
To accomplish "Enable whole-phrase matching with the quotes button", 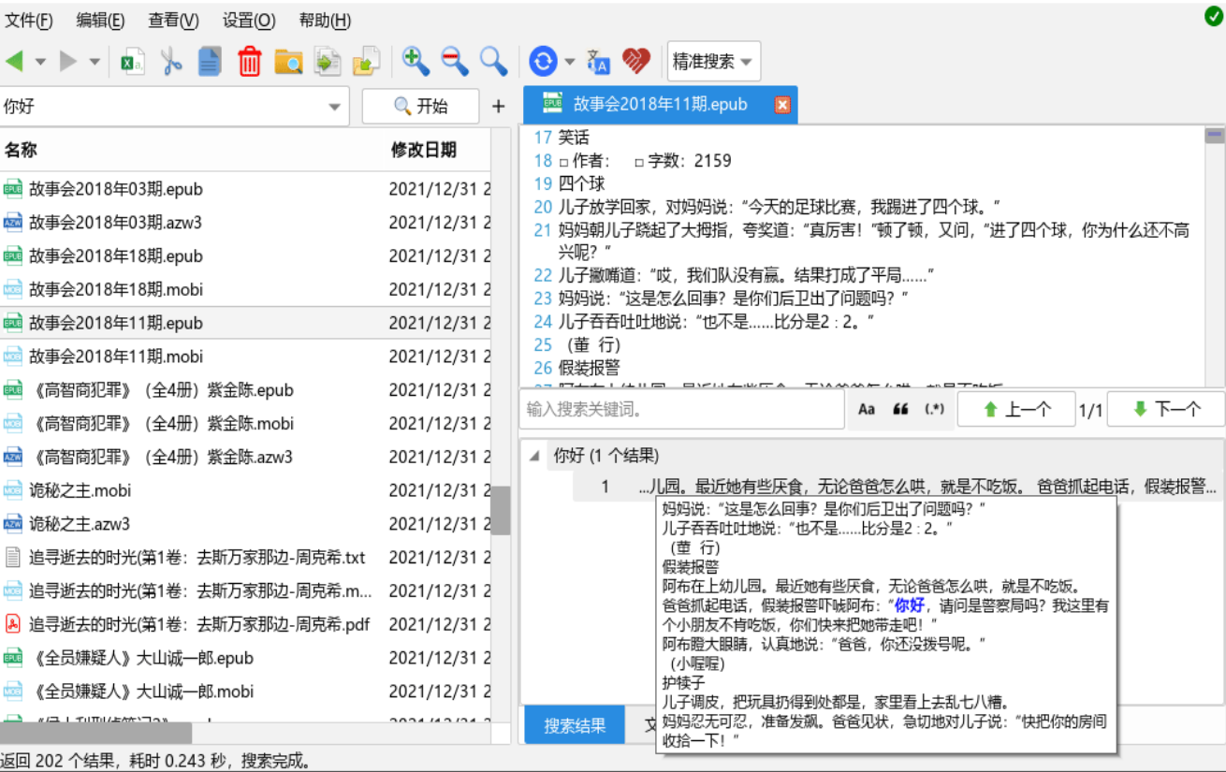I will [x=900, y=408].
